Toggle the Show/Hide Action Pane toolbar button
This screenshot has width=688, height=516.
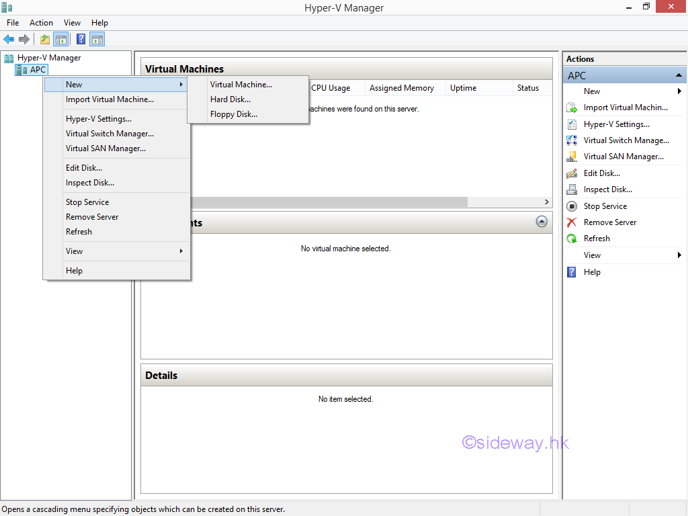pos(97,39)
